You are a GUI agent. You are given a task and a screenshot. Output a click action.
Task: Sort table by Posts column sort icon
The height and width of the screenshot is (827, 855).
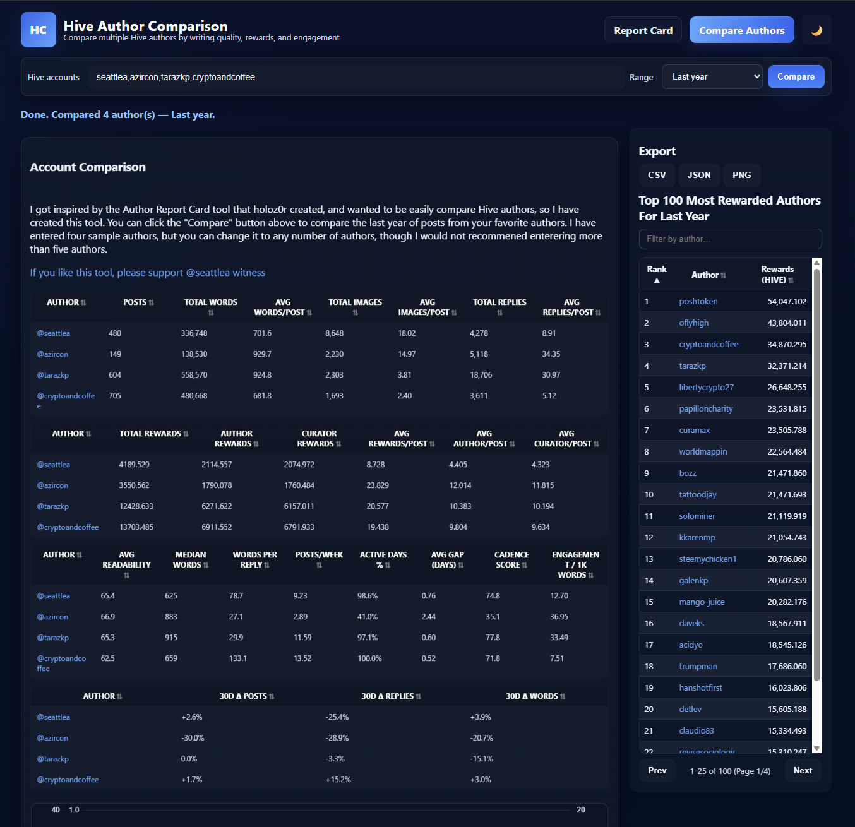[x=152, y=303]
